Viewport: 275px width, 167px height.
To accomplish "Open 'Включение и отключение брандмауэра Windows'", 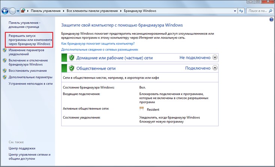I will tap(28, 62).
